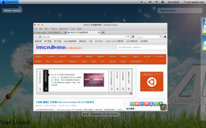Click the red Weibo share icon
Screen dimensions: 206x128
(x=137, y=104)
